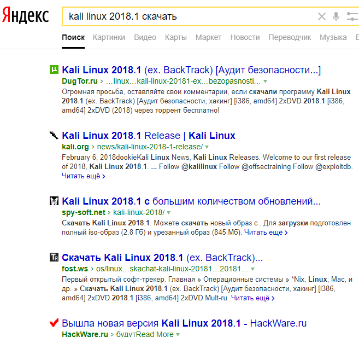Click Читать ещё in fost.ws snippet

(253, 298)
